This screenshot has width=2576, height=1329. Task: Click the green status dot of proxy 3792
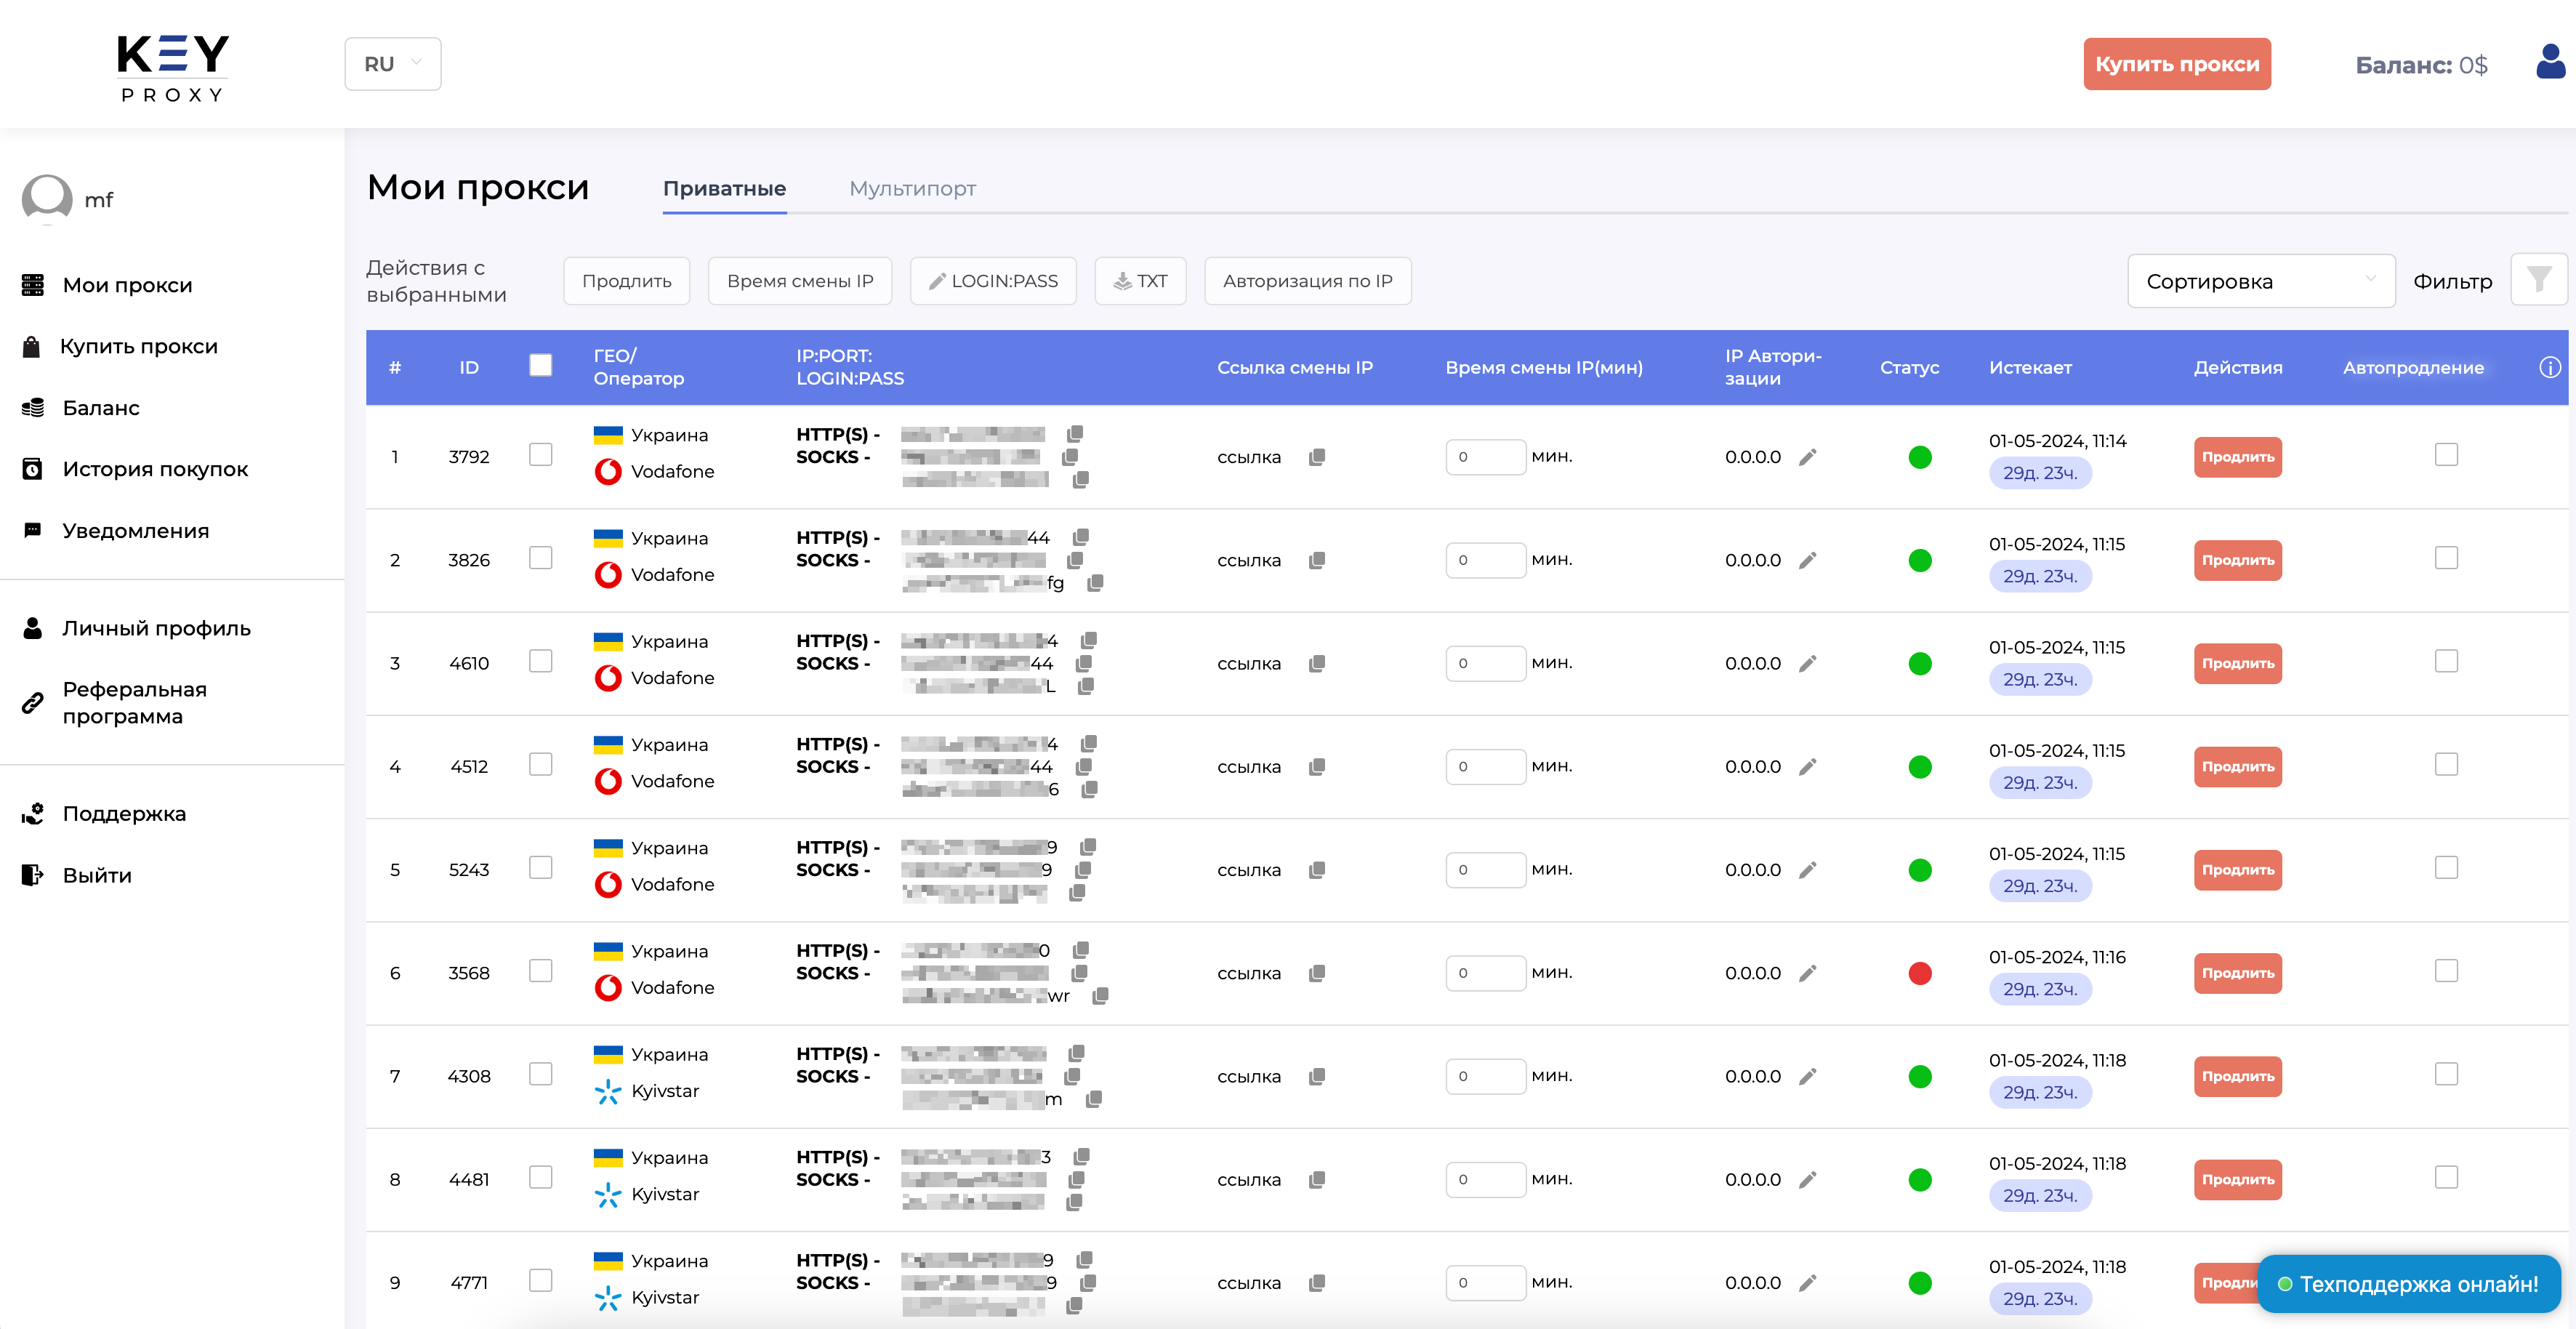click(x=1919, y=457)
